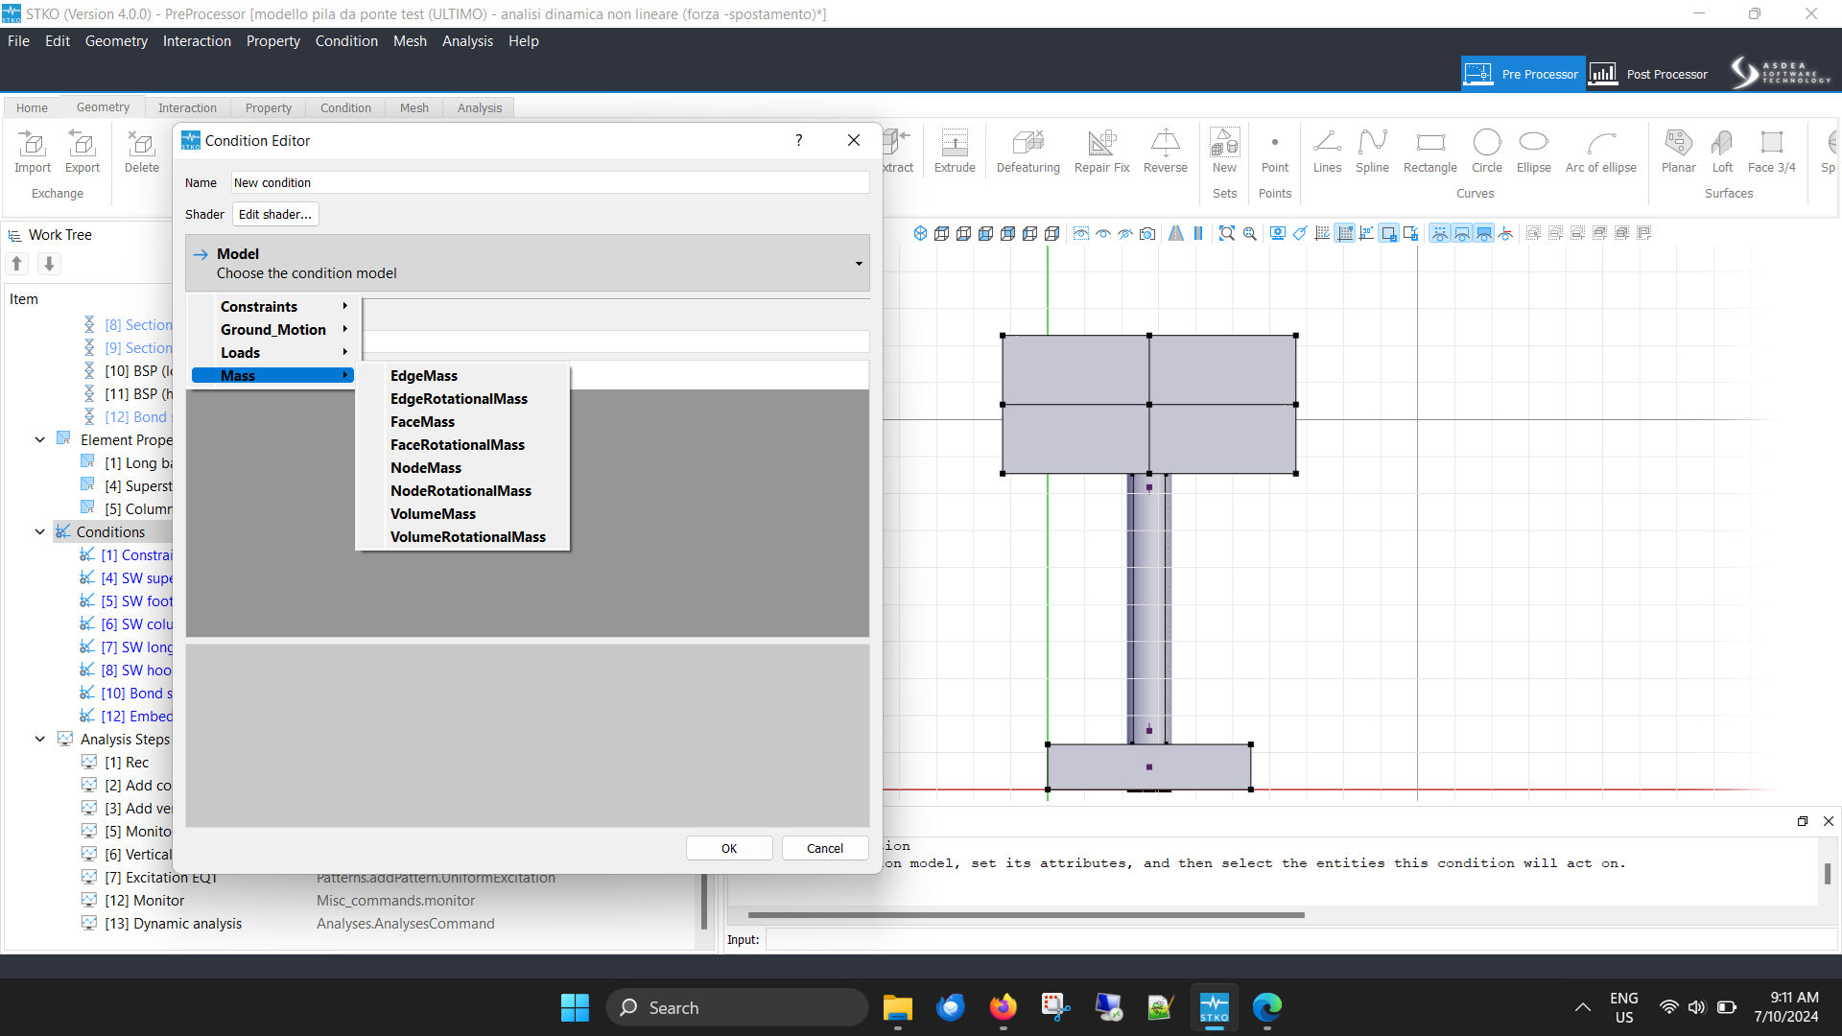Choose FaceMass from the Mass submenu
1842x1036 pixels.
[422, 422]
